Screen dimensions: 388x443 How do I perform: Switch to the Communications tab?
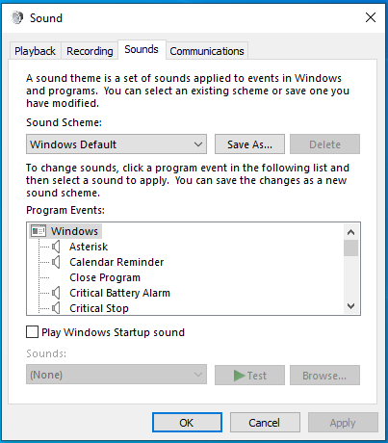(207, 51)
